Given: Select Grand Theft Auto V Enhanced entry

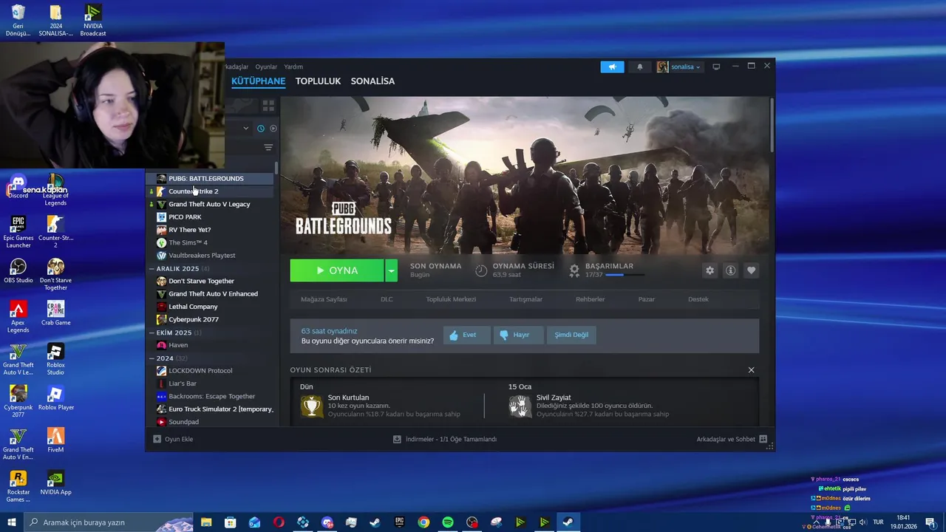Looking at the screenshot, I should 210,294.
